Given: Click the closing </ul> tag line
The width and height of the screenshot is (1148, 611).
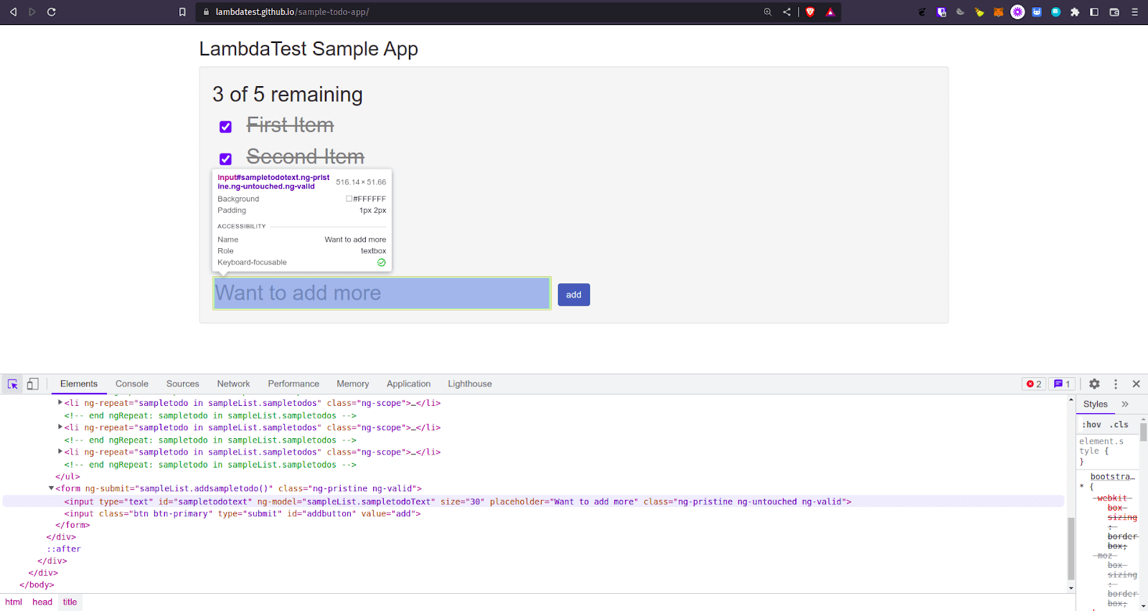Looking at the screenshot, I should tap(67, 476).
